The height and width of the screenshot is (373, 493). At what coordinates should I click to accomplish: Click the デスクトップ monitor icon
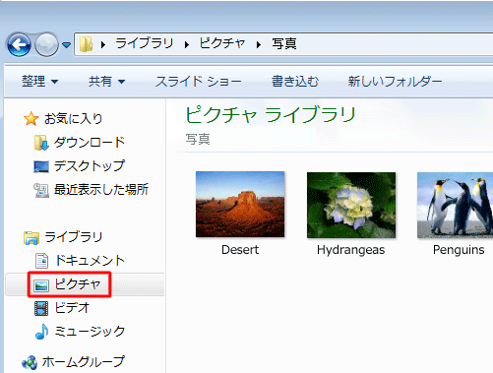coord(41,166)
